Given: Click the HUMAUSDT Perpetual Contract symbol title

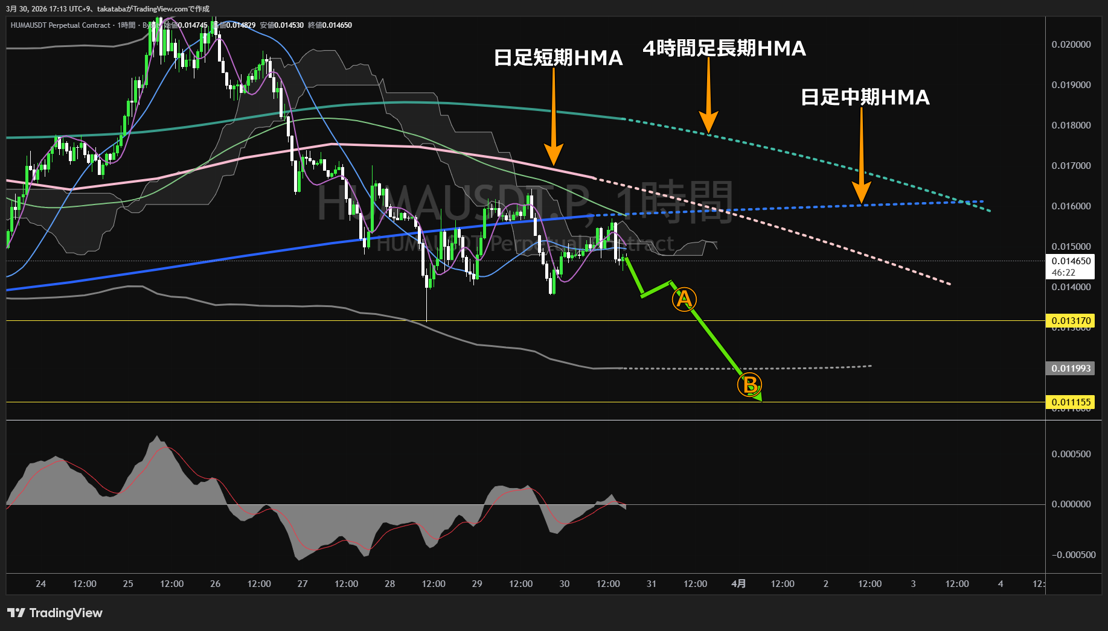Looking at the screenshot, I should coord(60,25).
